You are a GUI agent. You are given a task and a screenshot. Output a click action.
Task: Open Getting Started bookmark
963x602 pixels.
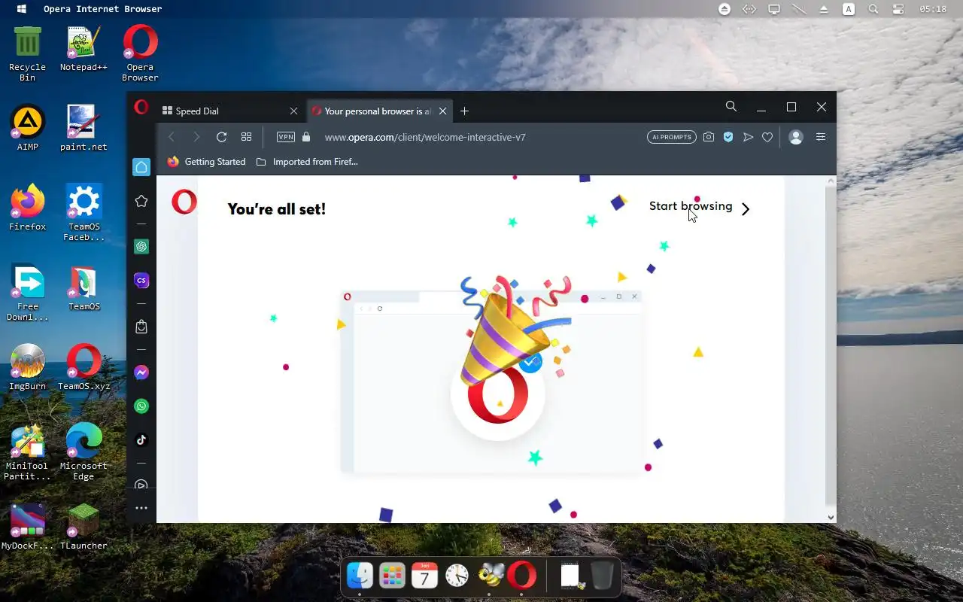pyautogui.click(x=207, y=162)
